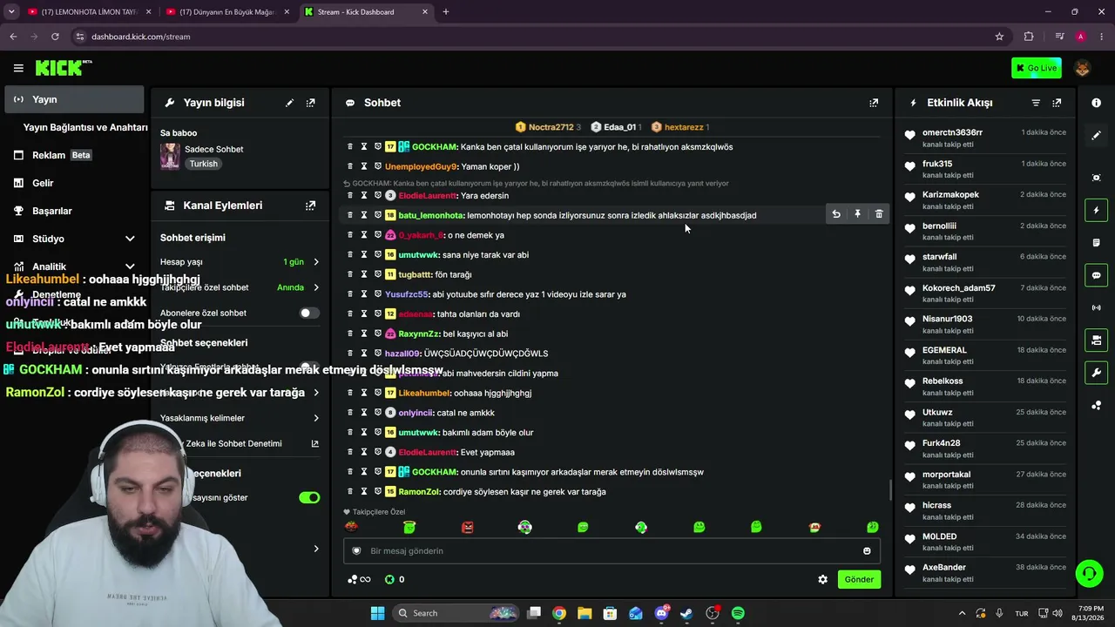Viewport: 1115px width, 627px height.
Task: Switch to the LEMONHOTA LİMON browser tab
Action: (89, 12)
